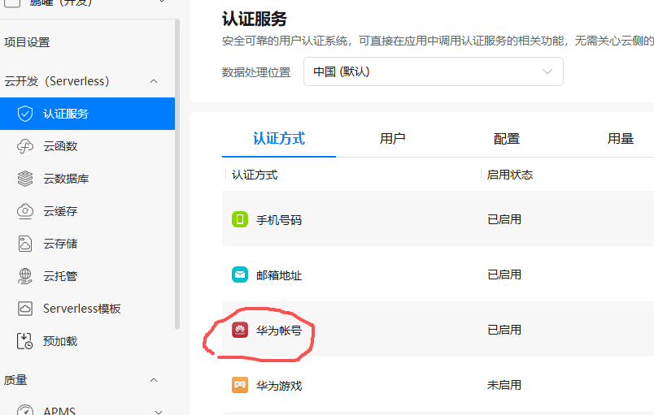Switch to the 配置 tab

point(506,139)
